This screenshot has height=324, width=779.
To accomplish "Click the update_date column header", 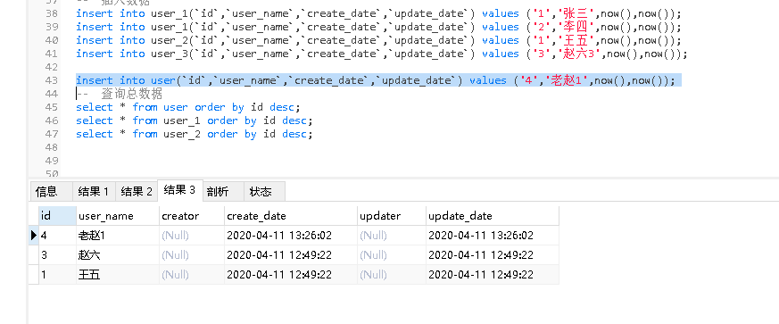I will click(493, 216).
